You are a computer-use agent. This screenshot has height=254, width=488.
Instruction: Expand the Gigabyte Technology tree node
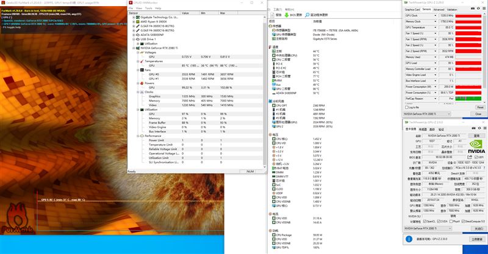pos(134,18)
